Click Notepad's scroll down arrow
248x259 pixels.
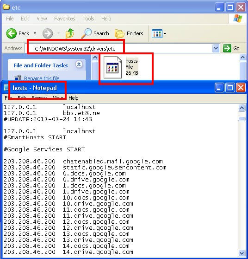click(242, 253)
